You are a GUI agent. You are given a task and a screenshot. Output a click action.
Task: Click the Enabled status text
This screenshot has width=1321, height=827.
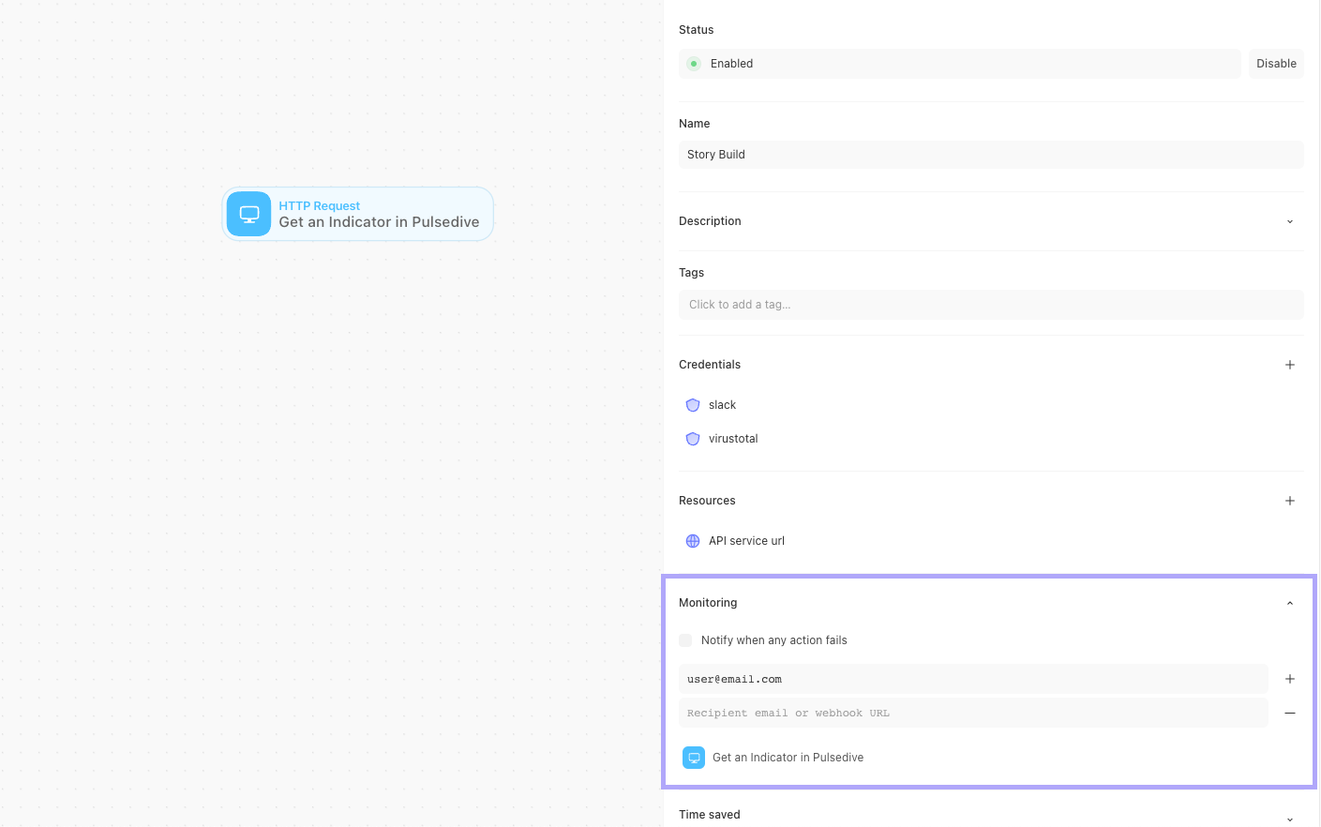point(731,64)
